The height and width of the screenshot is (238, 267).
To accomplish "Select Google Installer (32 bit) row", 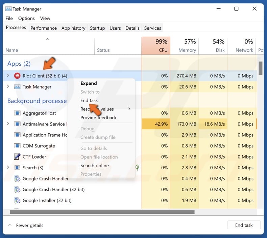I will [130, 201].
